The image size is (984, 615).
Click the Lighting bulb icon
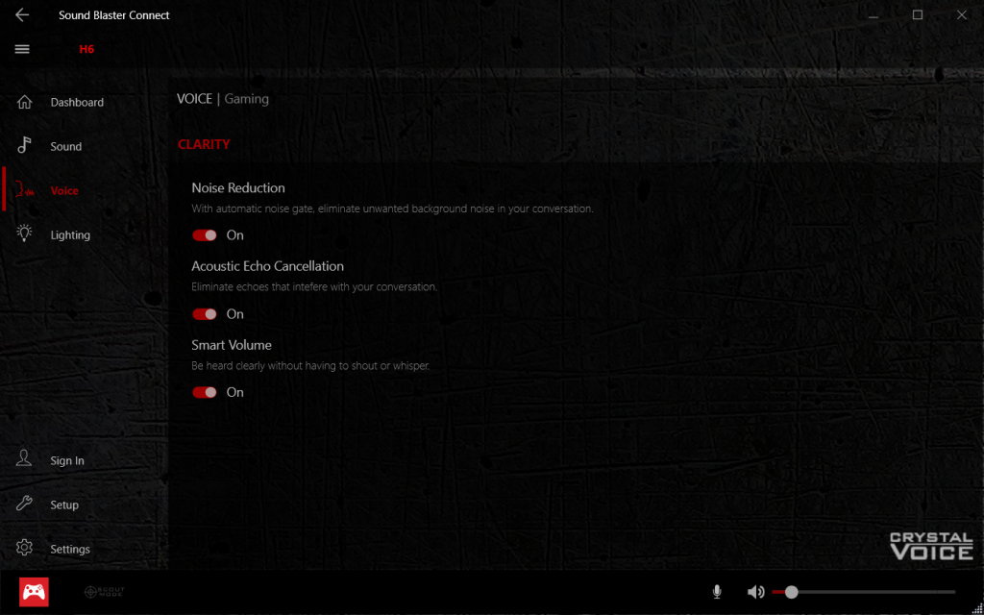point(24,234)
